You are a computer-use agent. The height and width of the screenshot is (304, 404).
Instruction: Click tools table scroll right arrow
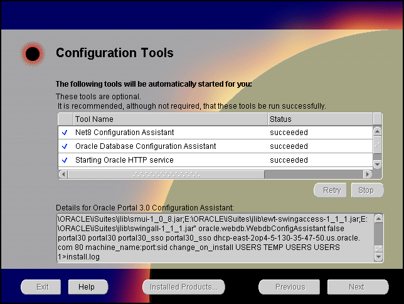click(x=368, y=175)
